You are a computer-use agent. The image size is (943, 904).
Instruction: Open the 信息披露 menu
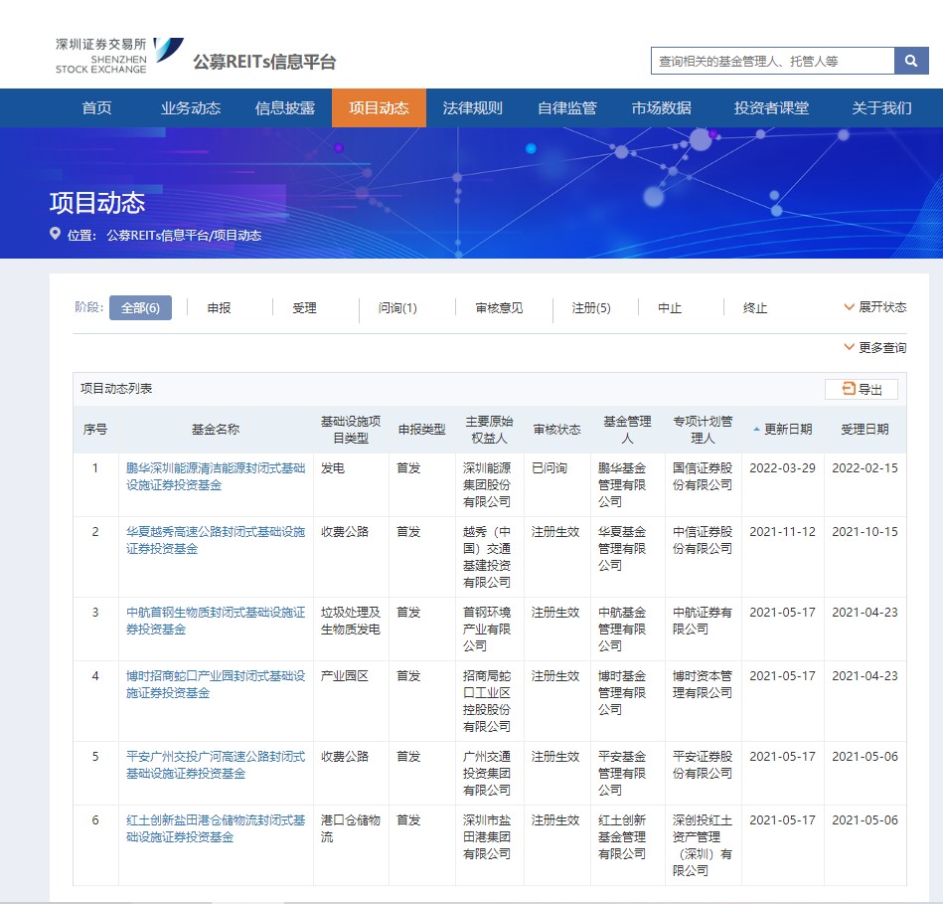click(285, 108)
